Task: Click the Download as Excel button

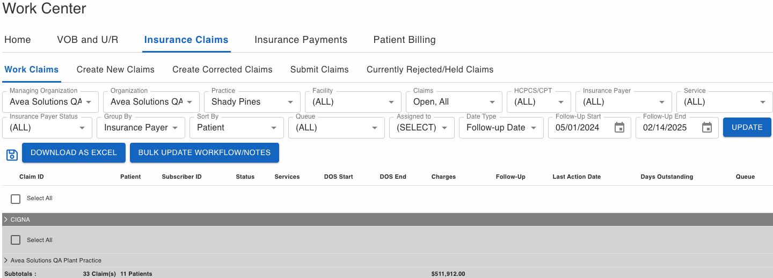Action: [x=74, y=152]
